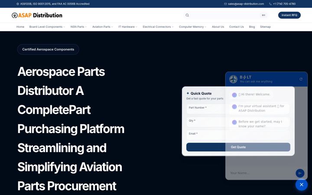312x195 pixels.
Task: Click the Instant RFQ button
Action: [289, 15]
